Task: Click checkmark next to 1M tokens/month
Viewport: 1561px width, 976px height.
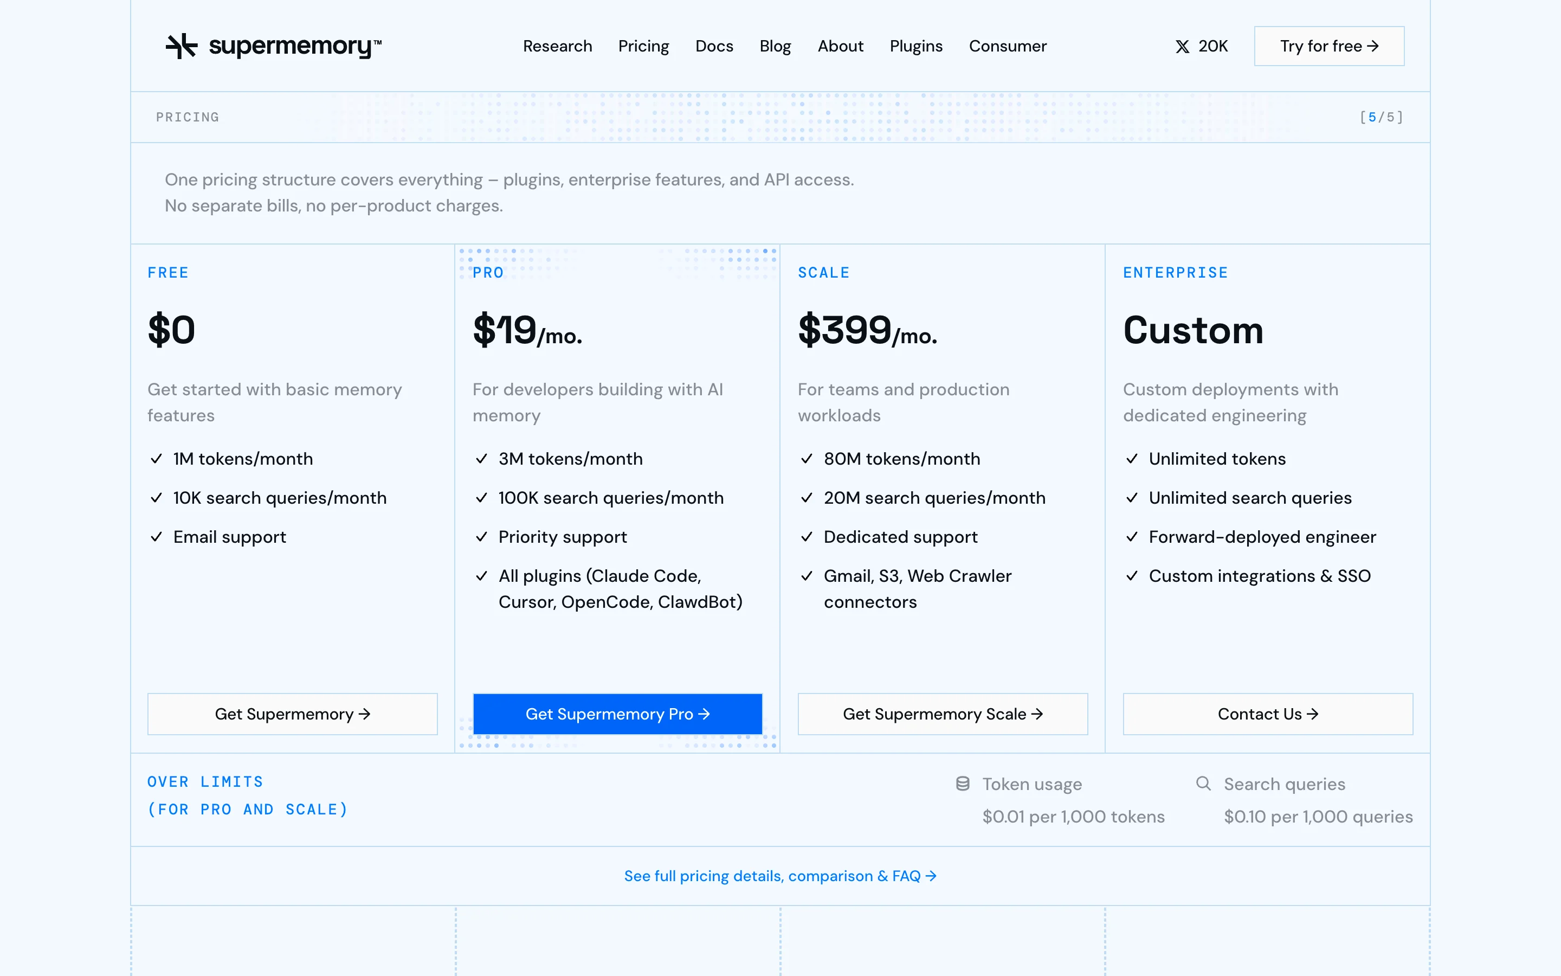Action: [156, 459]
